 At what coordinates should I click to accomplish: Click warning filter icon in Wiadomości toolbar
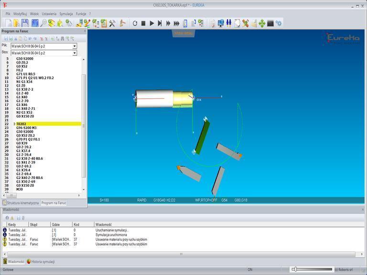pos(12,218)
